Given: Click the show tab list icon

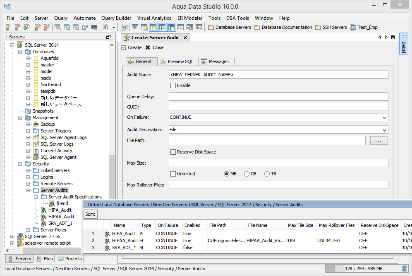Looking at the screenshot, I should (x=393, y=37).
